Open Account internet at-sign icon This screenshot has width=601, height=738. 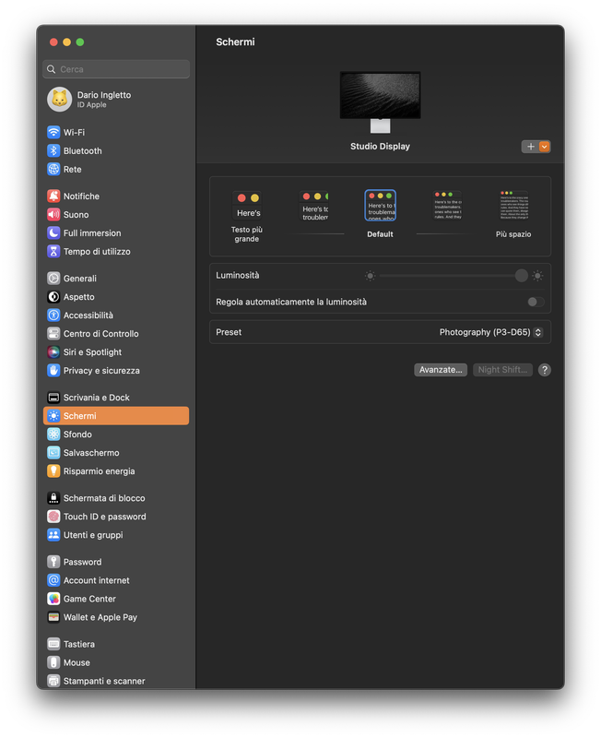pos(53,580)
